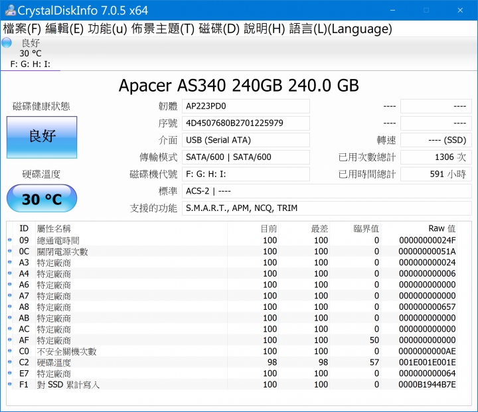Click the supported features field S.M.A.R.T., APM, NCQ, TRIM

pyautogui.click(x=327, y=208)
